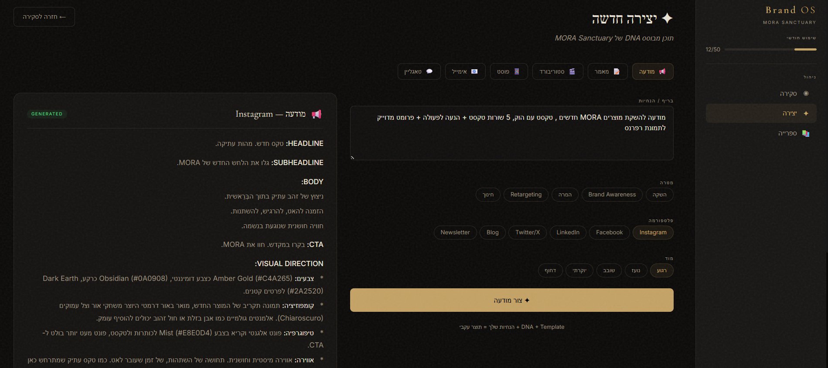828x368 pixels.
Task: Click the phone icon on the פוסט tab
Action: [x=517, y=71]
